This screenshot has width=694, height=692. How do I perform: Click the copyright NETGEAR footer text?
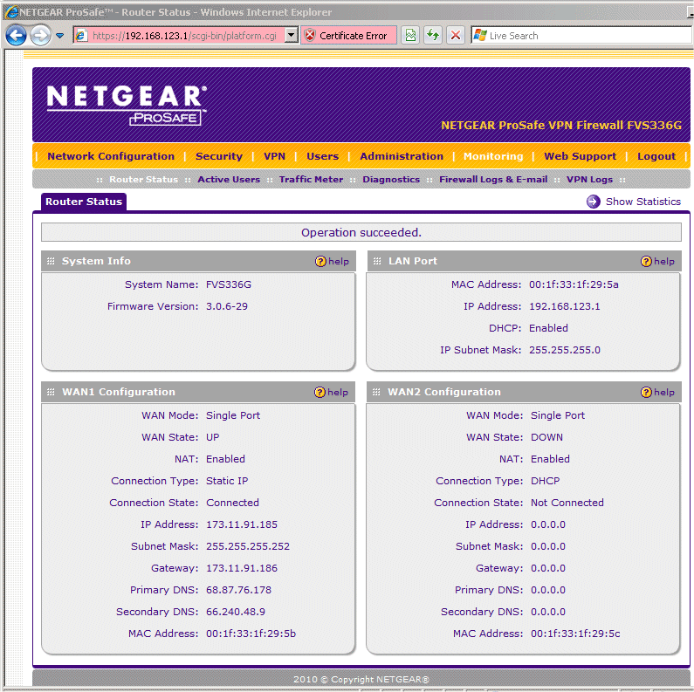[361, 679]
